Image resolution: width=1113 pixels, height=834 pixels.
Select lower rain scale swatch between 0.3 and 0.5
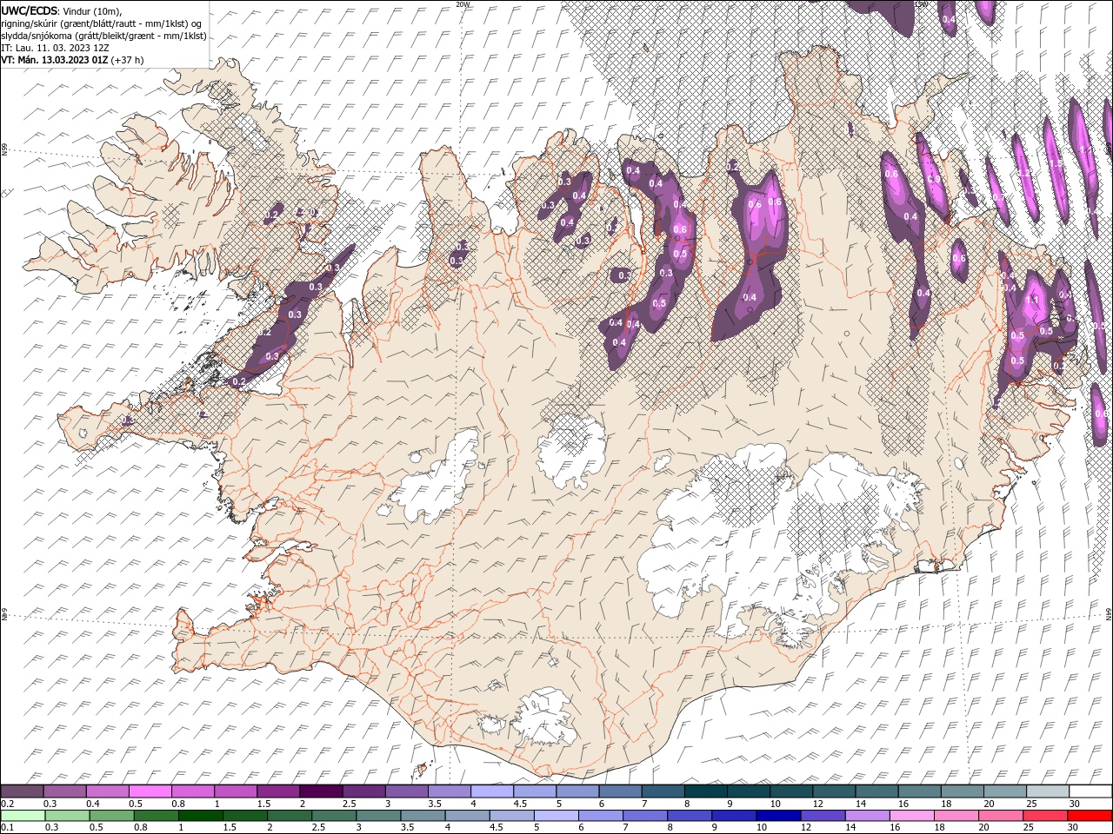(x=67, y=816)
